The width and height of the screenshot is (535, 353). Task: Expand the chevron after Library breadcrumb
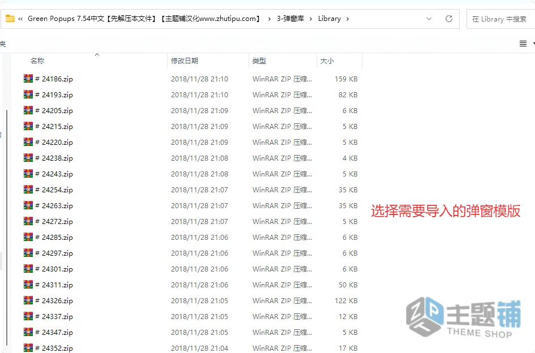[x=348, y=19]
